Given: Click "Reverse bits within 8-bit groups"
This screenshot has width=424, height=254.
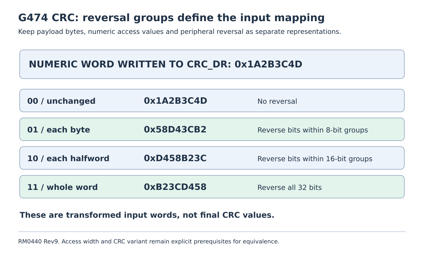Looking at the screenshot, I should click(x=313, y=130).
